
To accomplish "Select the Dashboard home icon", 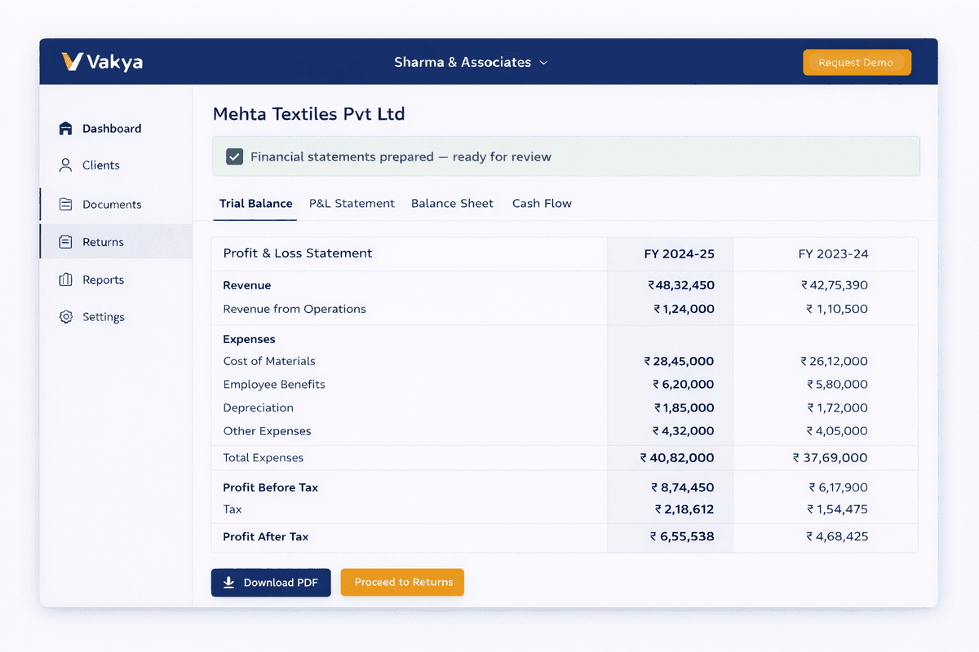I will (65, 128).
